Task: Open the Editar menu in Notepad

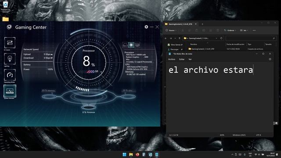Action: [x=182, y=59]
